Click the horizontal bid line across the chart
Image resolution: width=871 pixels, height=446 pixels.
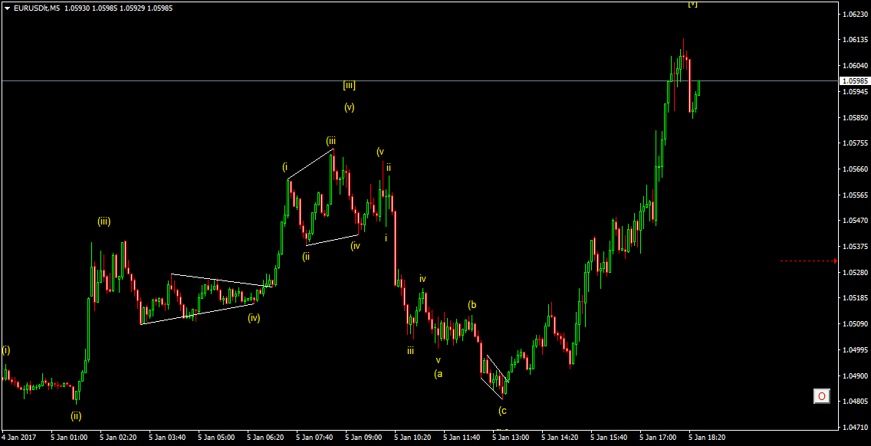[537, 80]
